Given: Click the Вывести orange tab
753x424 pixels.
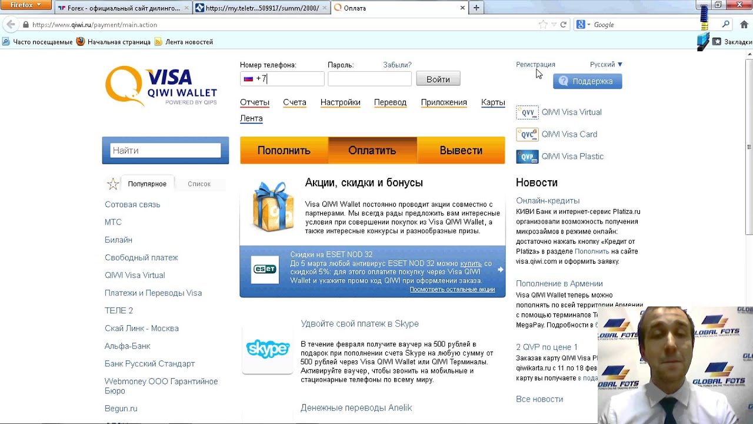Looking at the screenshot, I should (x=461, y=151).
